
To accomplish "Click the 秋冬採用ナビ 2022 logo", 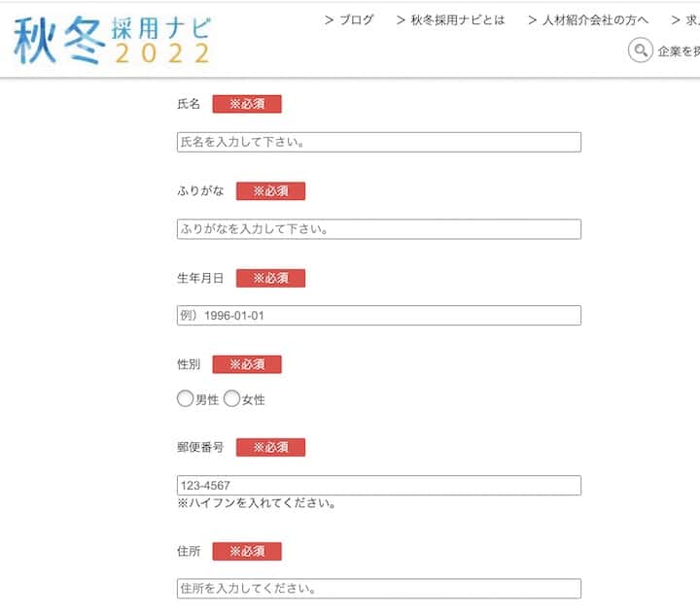I will point(112,40).
